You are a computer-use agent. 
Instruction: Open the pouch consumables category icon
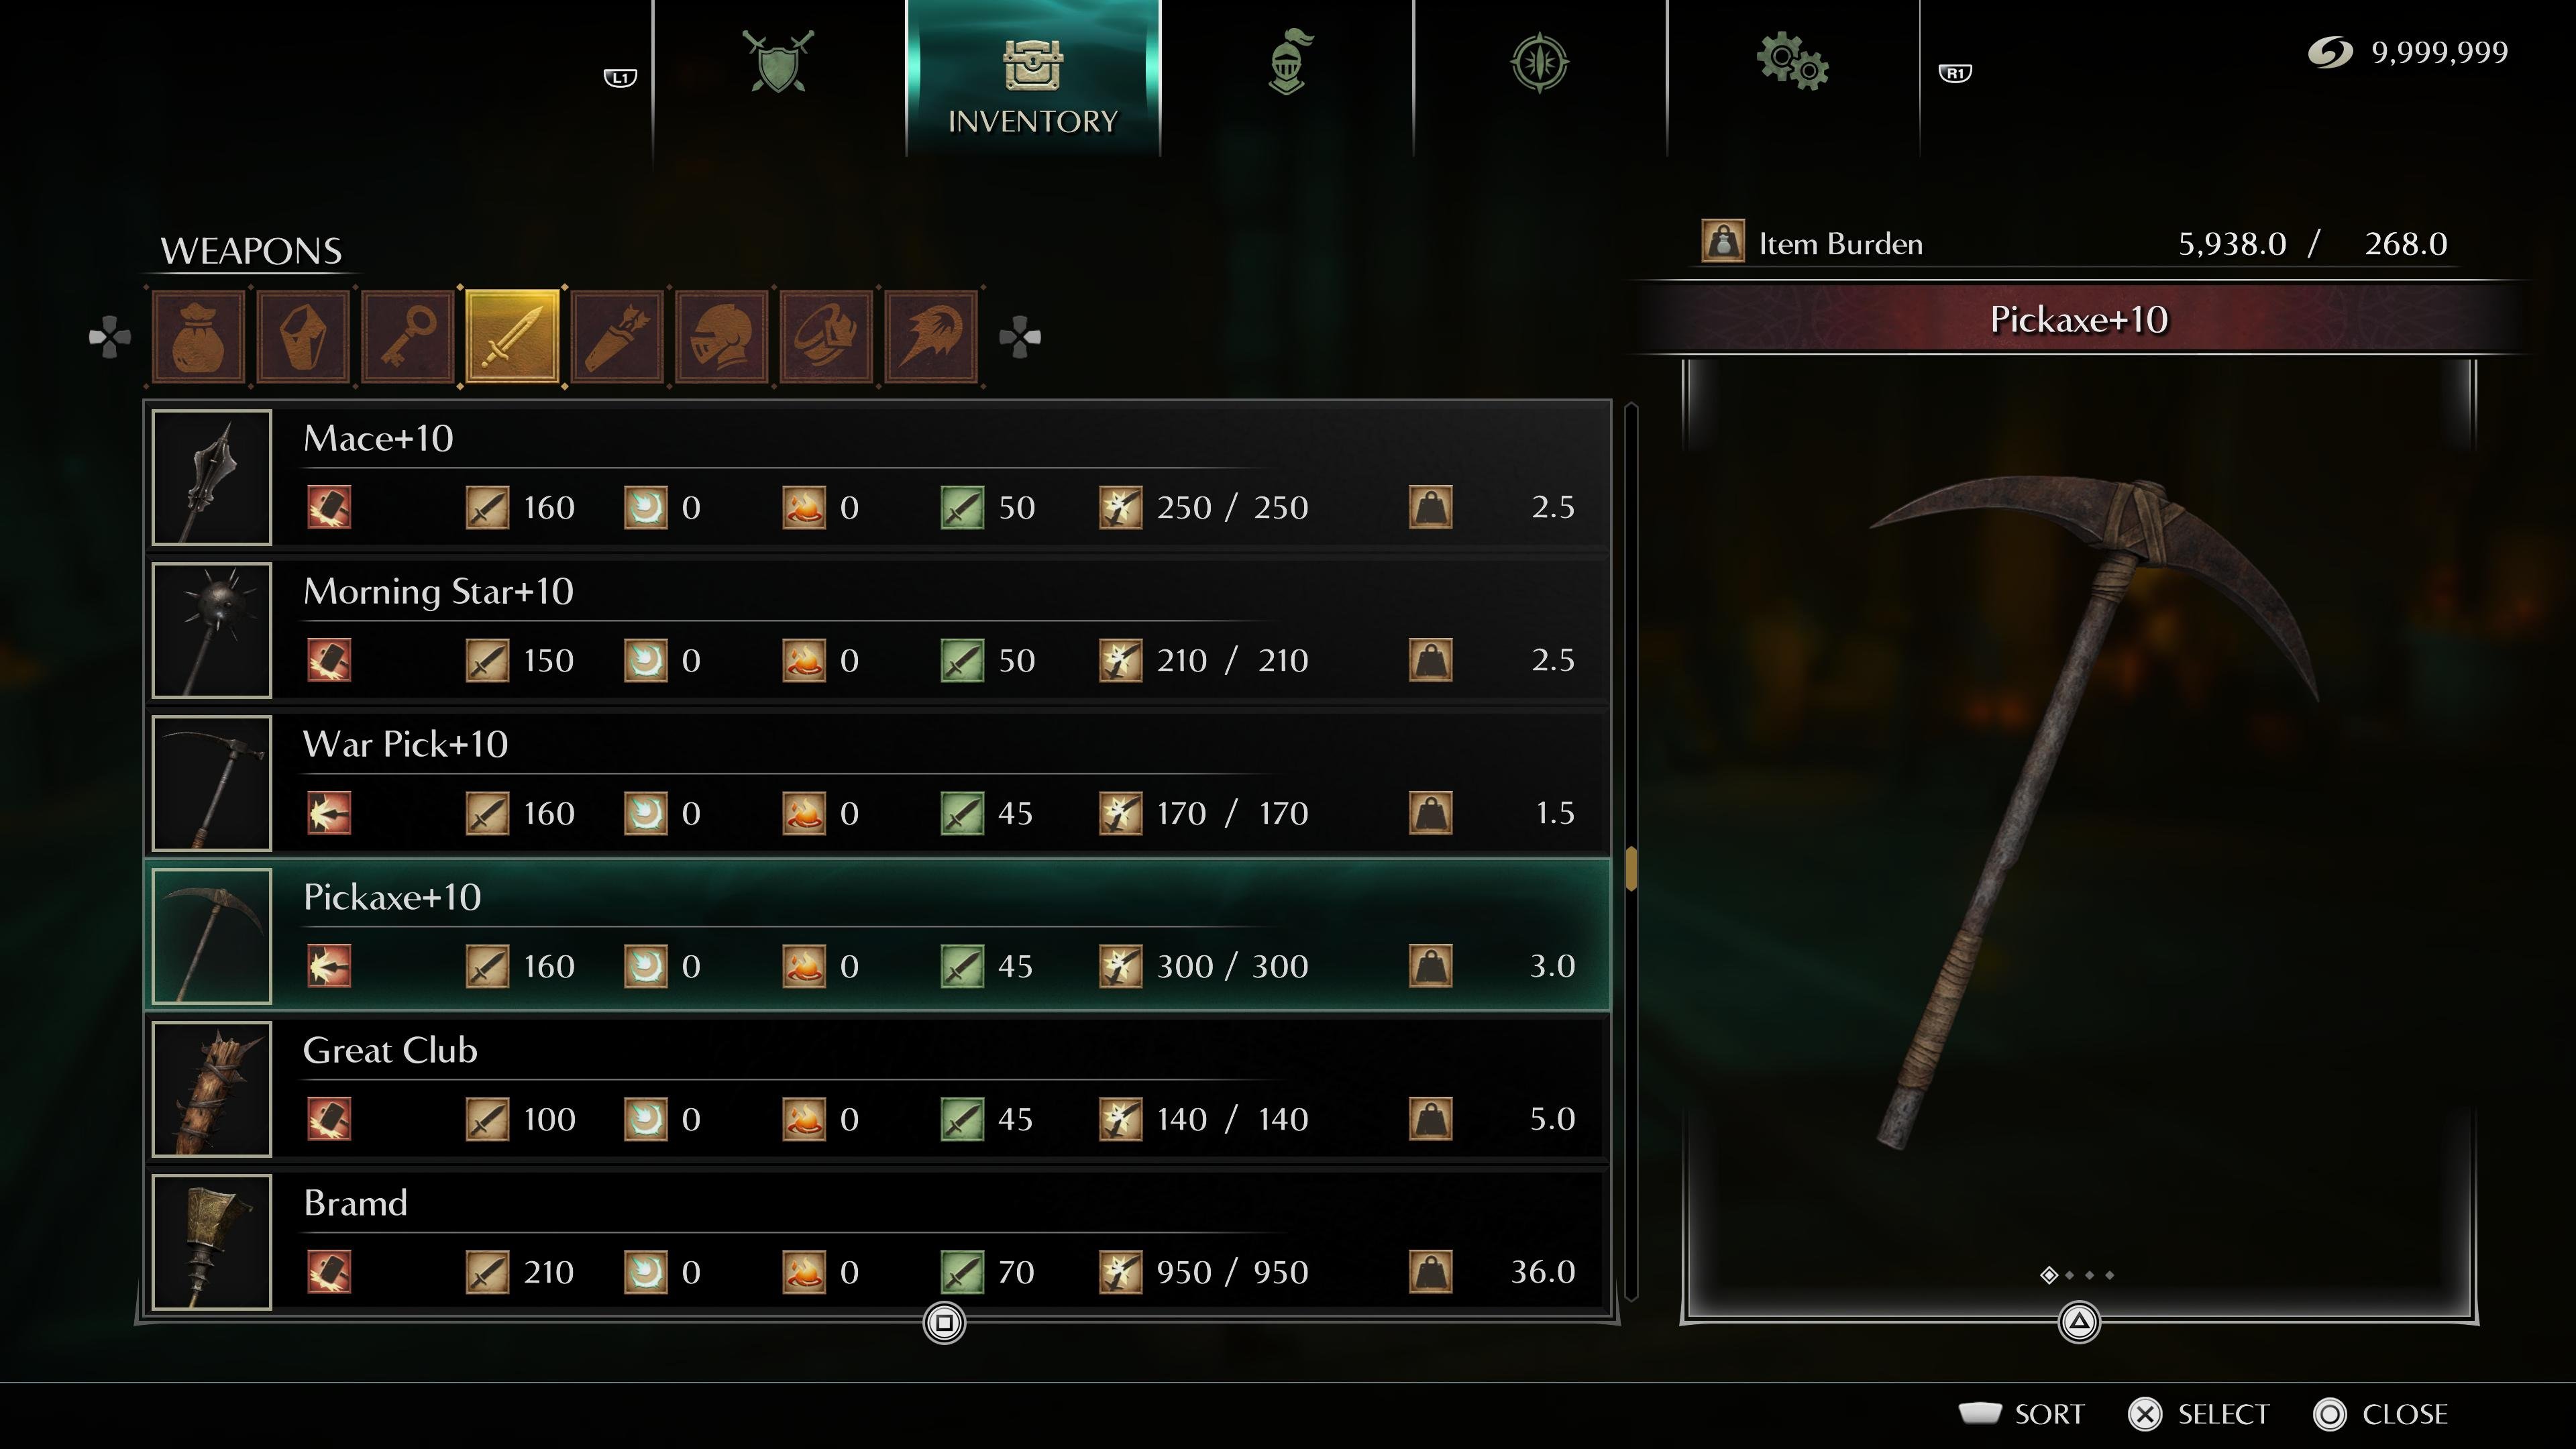pos(199,337)
